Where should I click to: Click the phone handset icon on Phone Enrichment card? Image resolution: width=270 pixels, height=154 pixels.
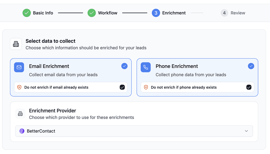146,67
